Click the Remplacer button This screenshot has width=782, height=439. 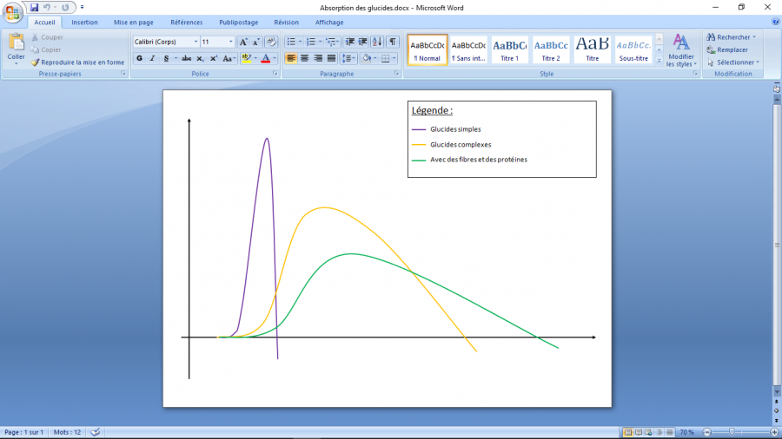pos(732,49)
